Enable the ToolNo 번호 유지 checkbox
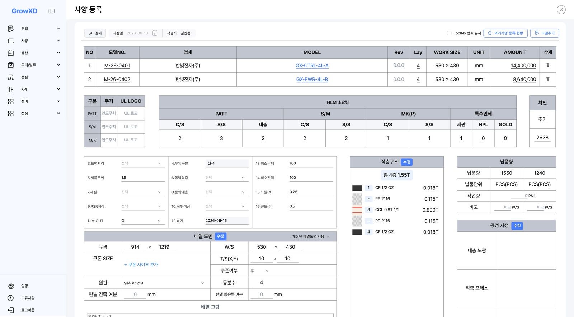 449,33
